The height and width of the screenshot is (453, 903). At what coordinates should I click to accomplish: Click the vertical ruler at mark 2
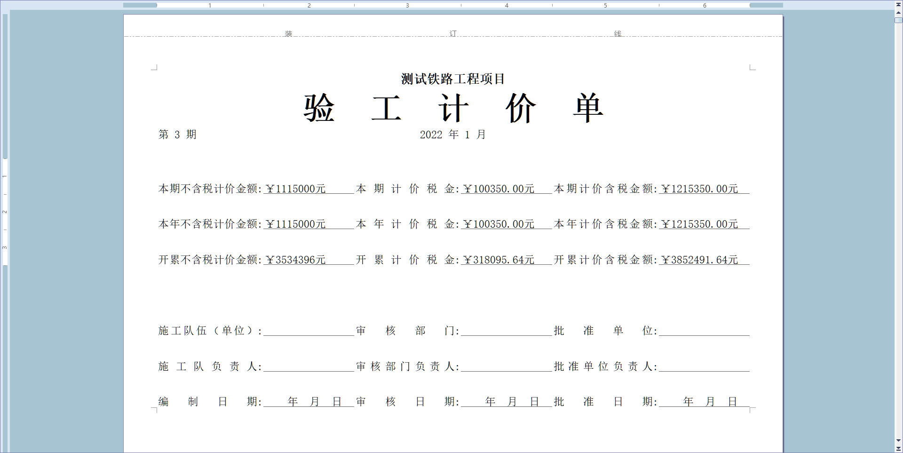[5, 212]
